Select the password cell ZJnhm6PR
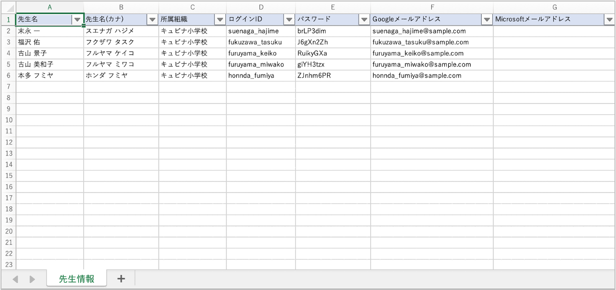Viewport: 616px width, 290px height. [x=333, y=75]
